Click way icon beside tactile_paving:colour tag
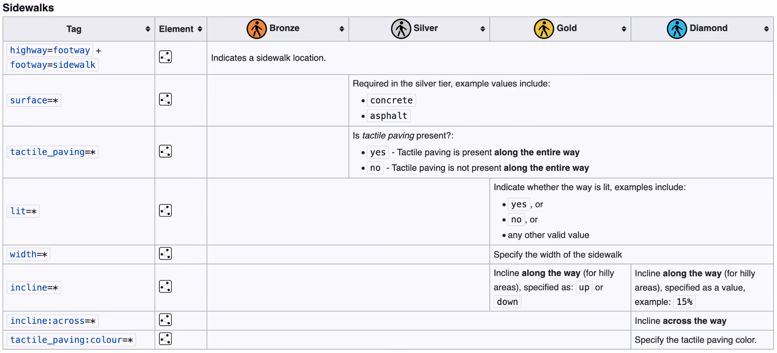Screen dimensions: 777x353 click(165, 339)
